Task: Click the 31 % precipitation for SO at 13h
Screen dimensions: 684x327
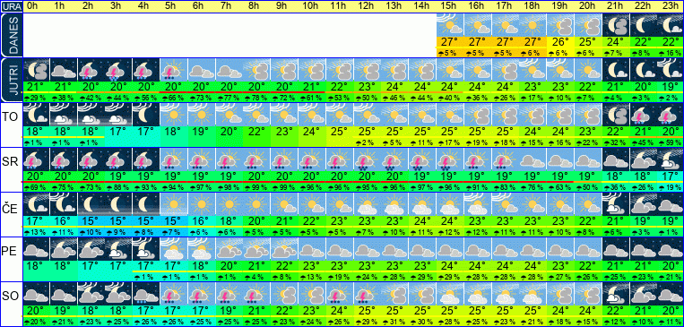Action: (394, 323)
